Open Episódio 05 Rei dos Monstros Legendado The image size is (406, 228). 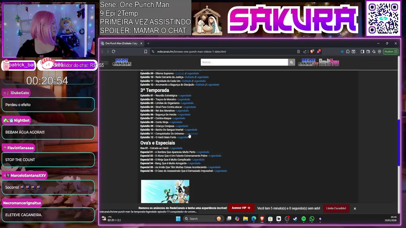point(182,111)
